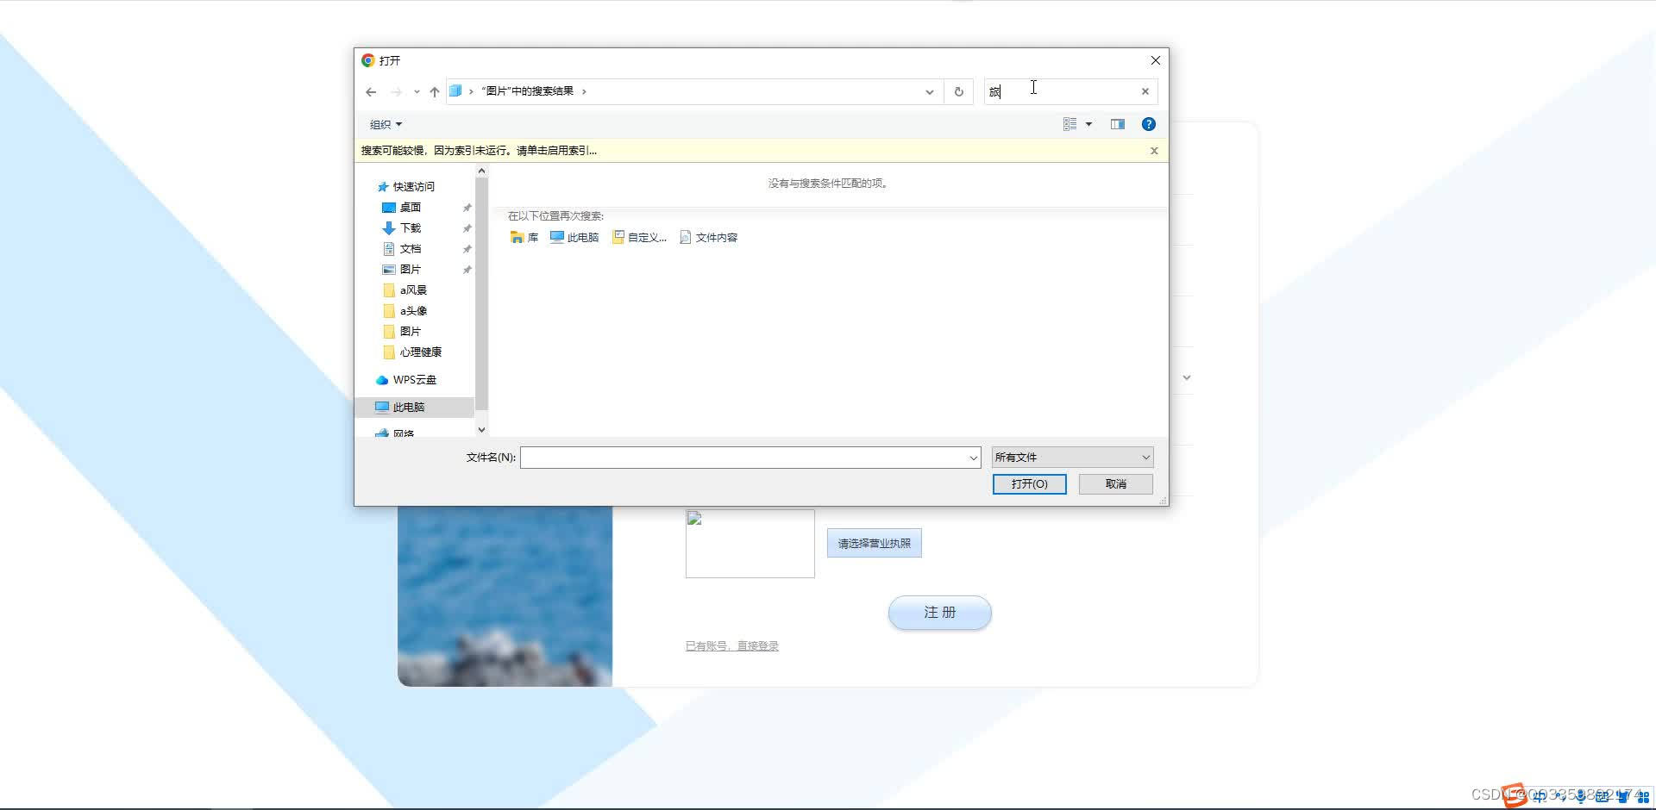This screenshot has height=810, width=1656.
Task: Search again in 此电脑 location
Action: tap(574, 238)
